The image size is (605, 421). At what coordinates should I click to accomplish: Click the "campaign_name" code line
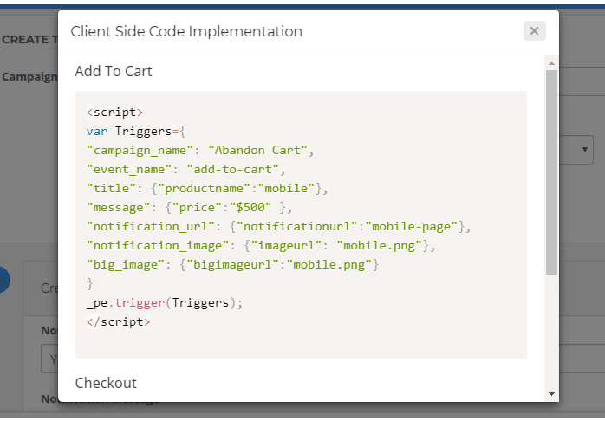pos(200,151)
